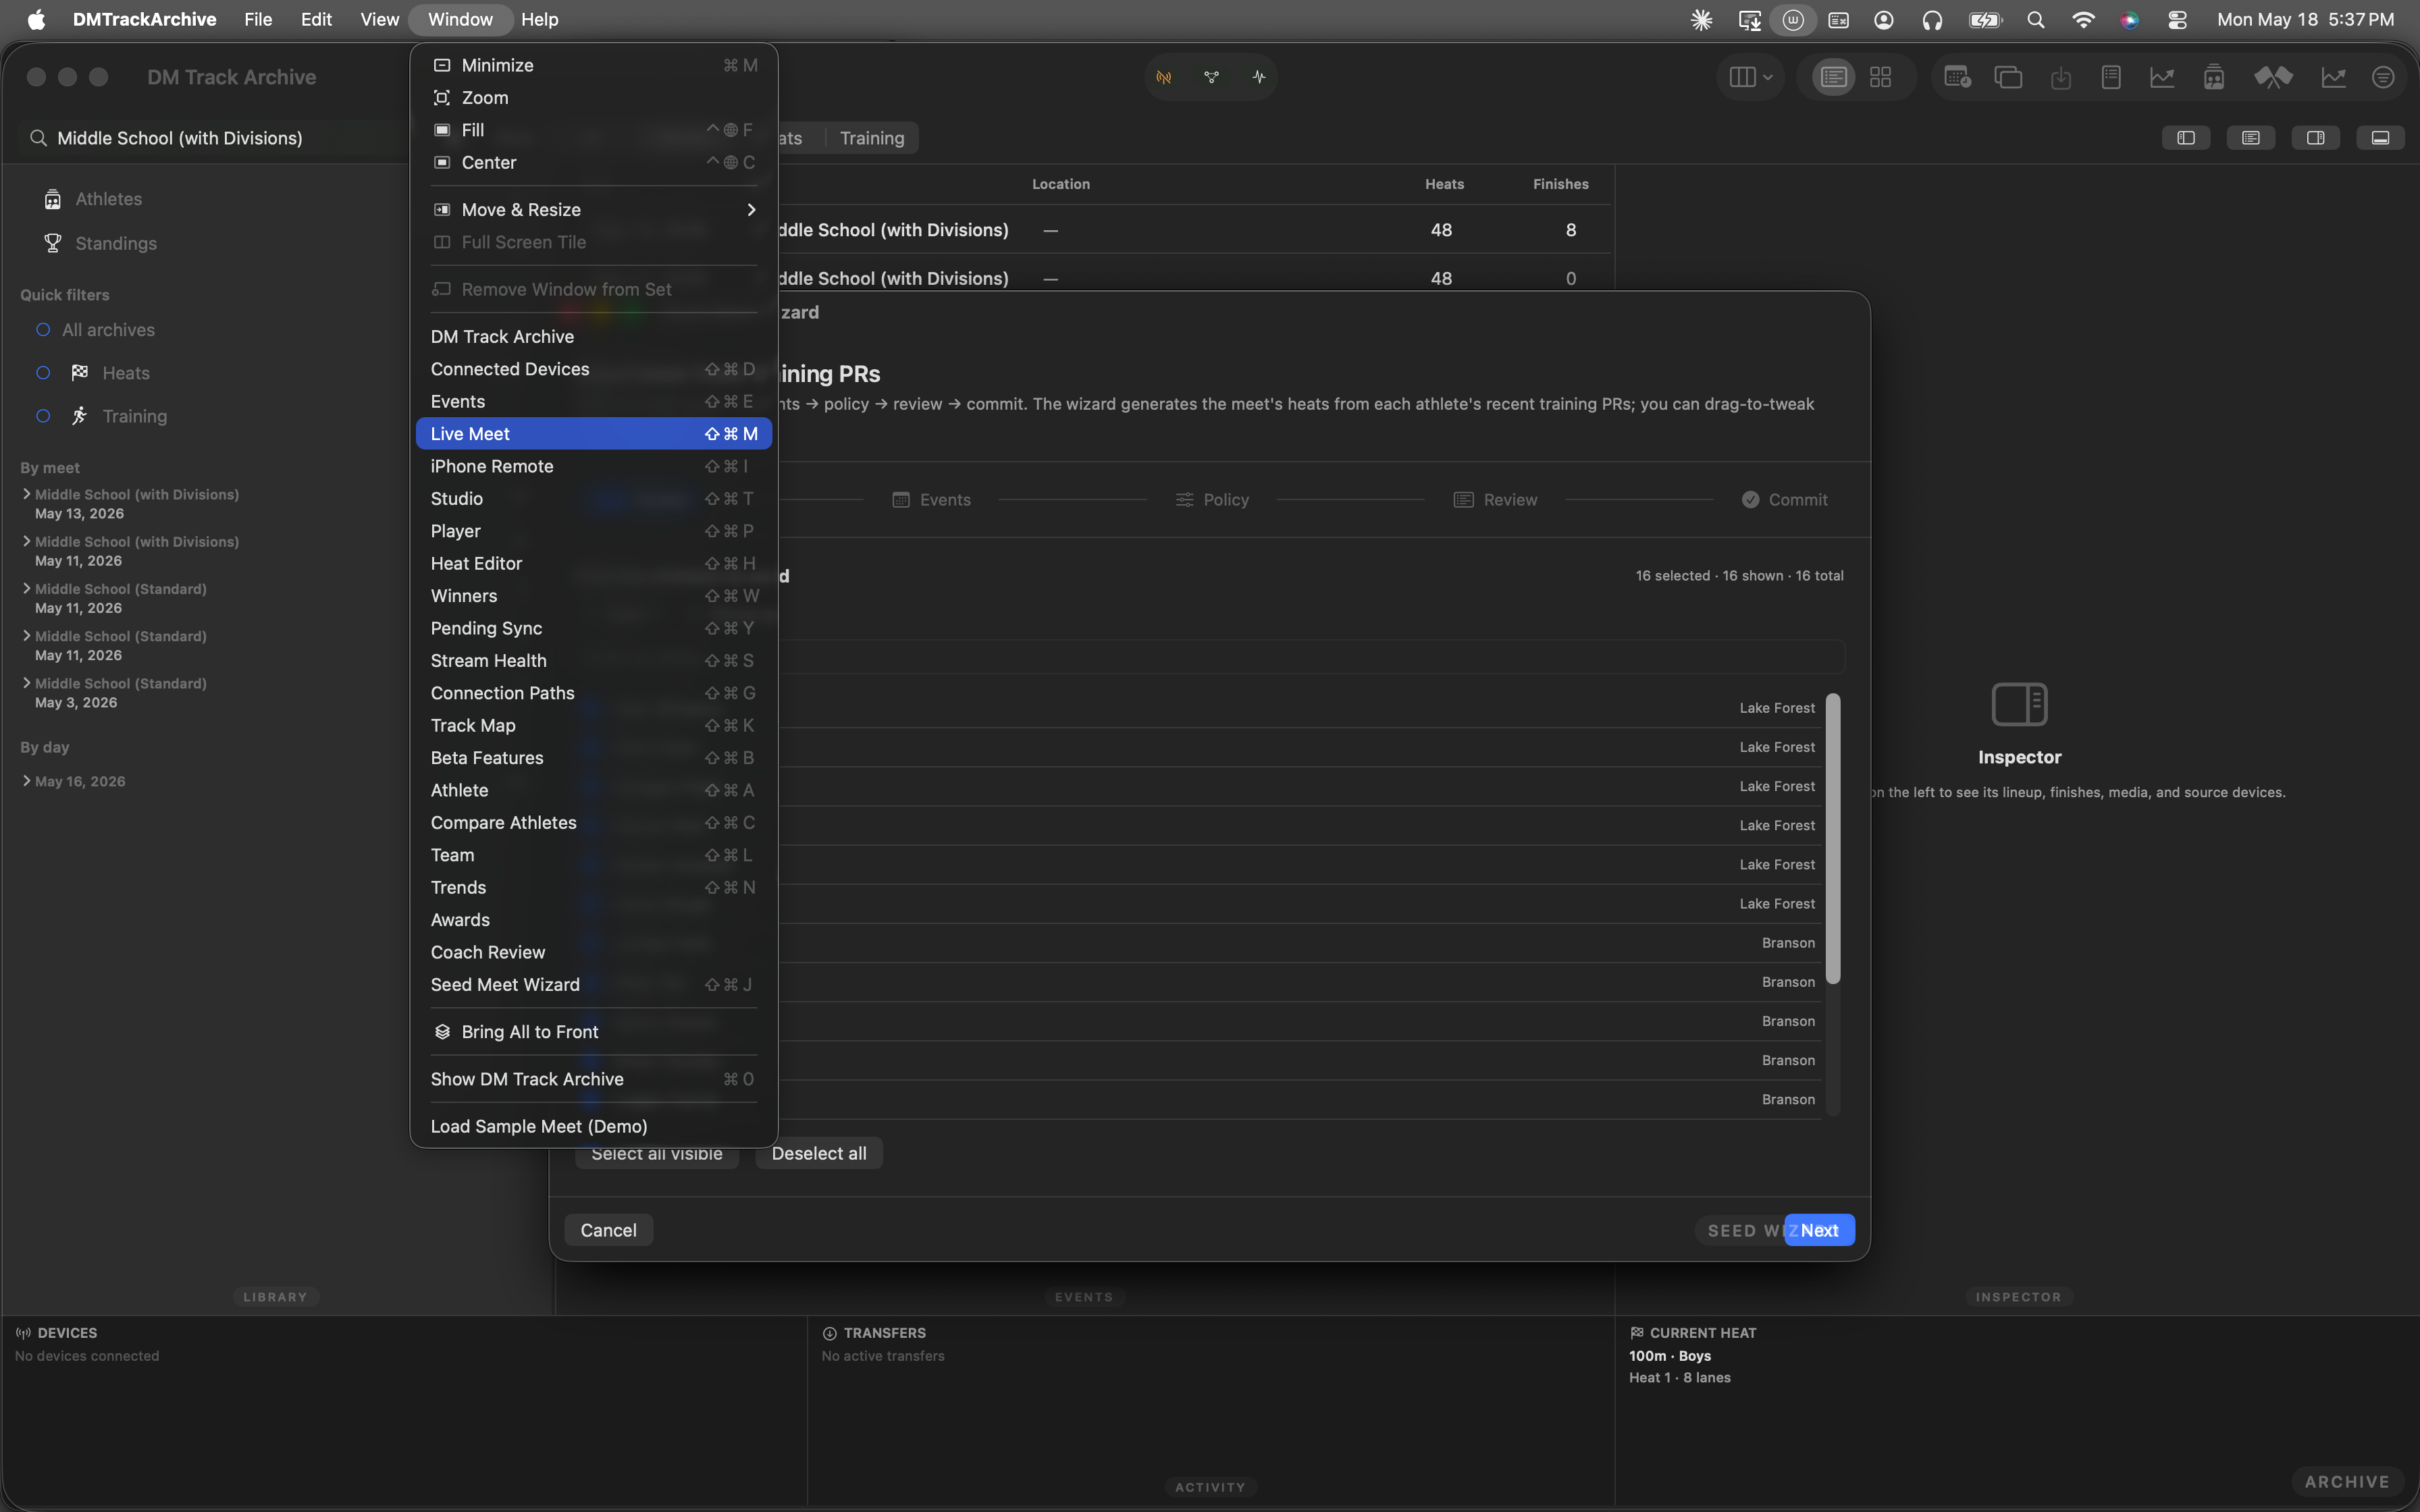The height and width of the screenshot is (1512, 2420).
Task: Expand Middle School (with Divisions) May 13, 2026
Action: coord(26,494)
